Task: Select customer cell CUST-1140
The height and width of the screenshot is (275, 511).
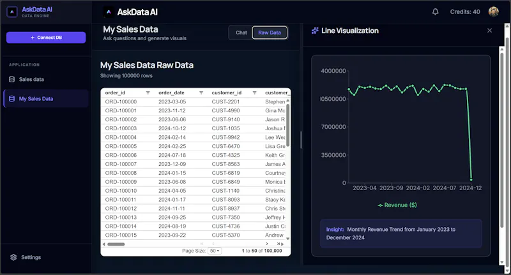Action: (x=225, y=191)
